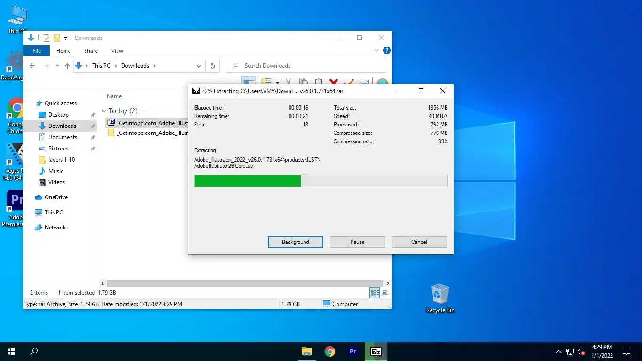Viewport: 642px width, 361px height.
Task: Refresh the Downloads folder view
Action: (213, 66)
